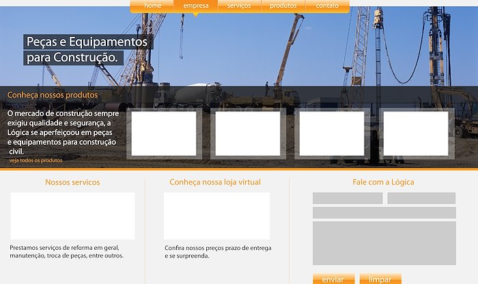The height and width of the screenshot is (284, 478).
Task: Follow the 'veja todos os produtos' link
Action: [x=36, y=160]
